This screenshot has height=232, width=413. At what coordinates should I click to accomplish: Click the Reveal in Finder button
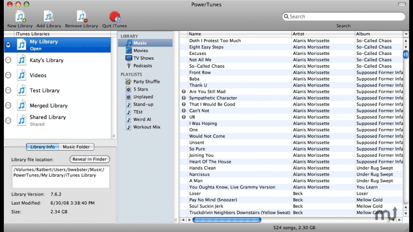pyautogui.click(x=90, y=159)
